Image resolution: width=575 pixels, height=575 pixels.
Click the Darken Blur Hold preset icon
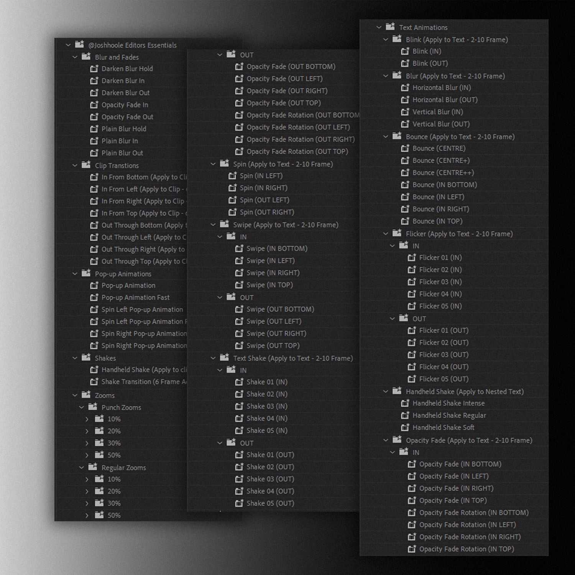tap(94, 69)
